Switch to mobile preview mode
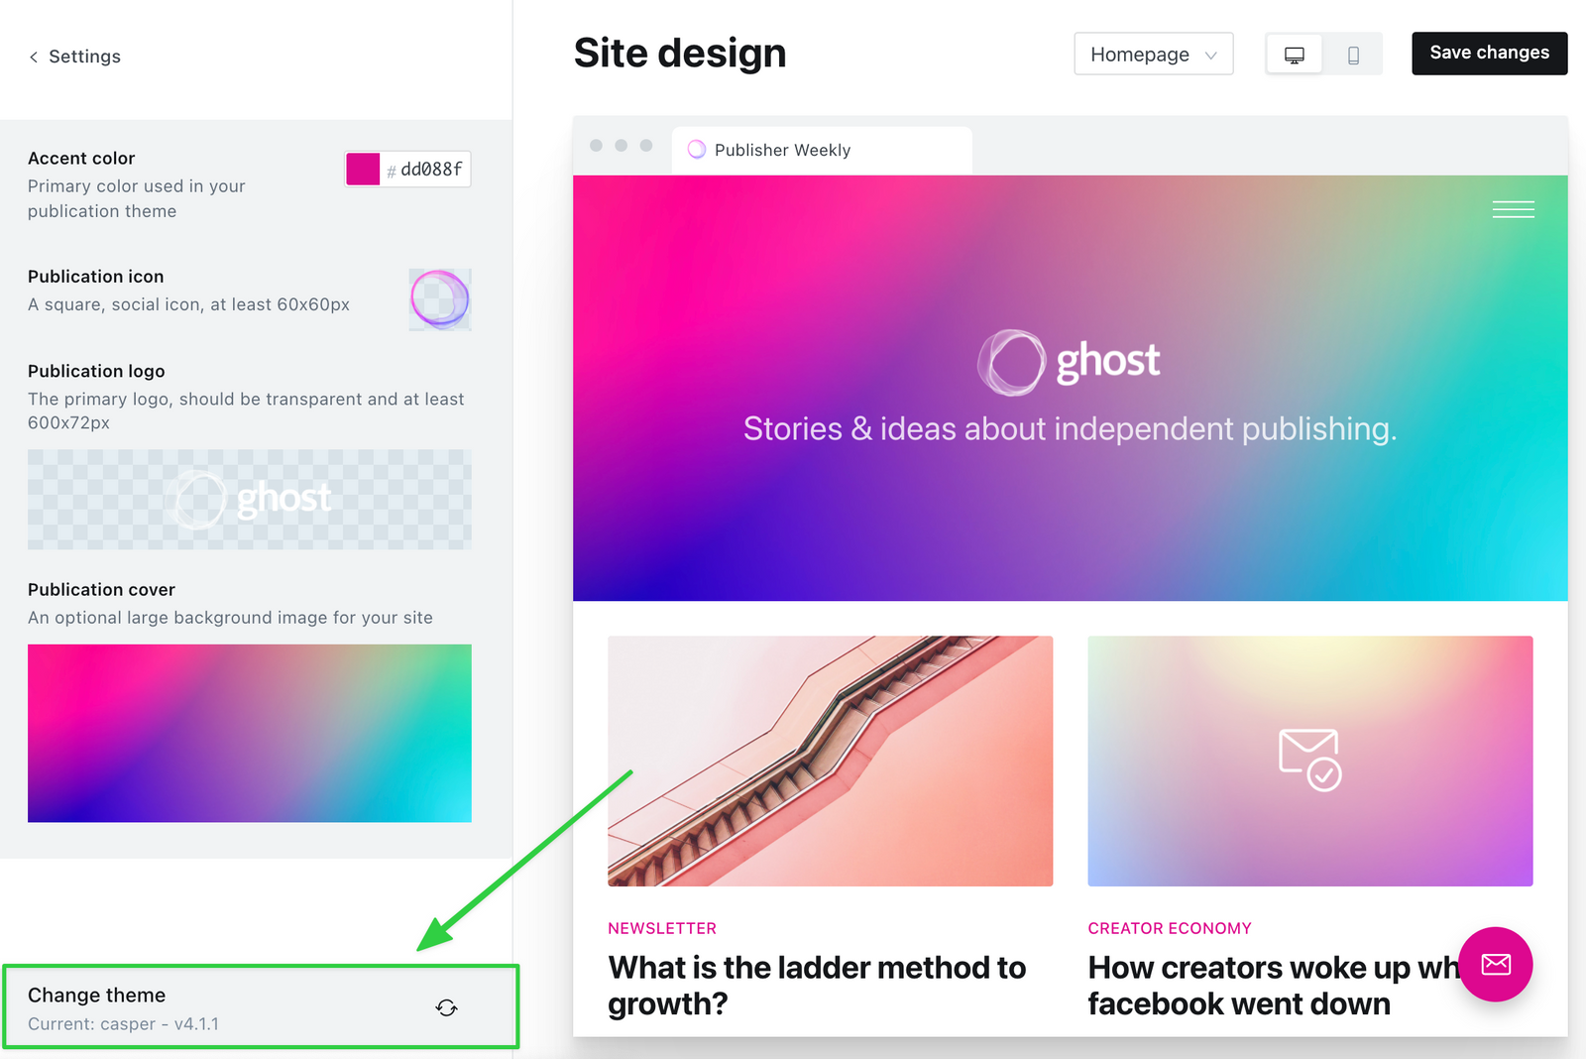Image resolution: width=1586 pixels, height=1059 pixels. 1353,55
